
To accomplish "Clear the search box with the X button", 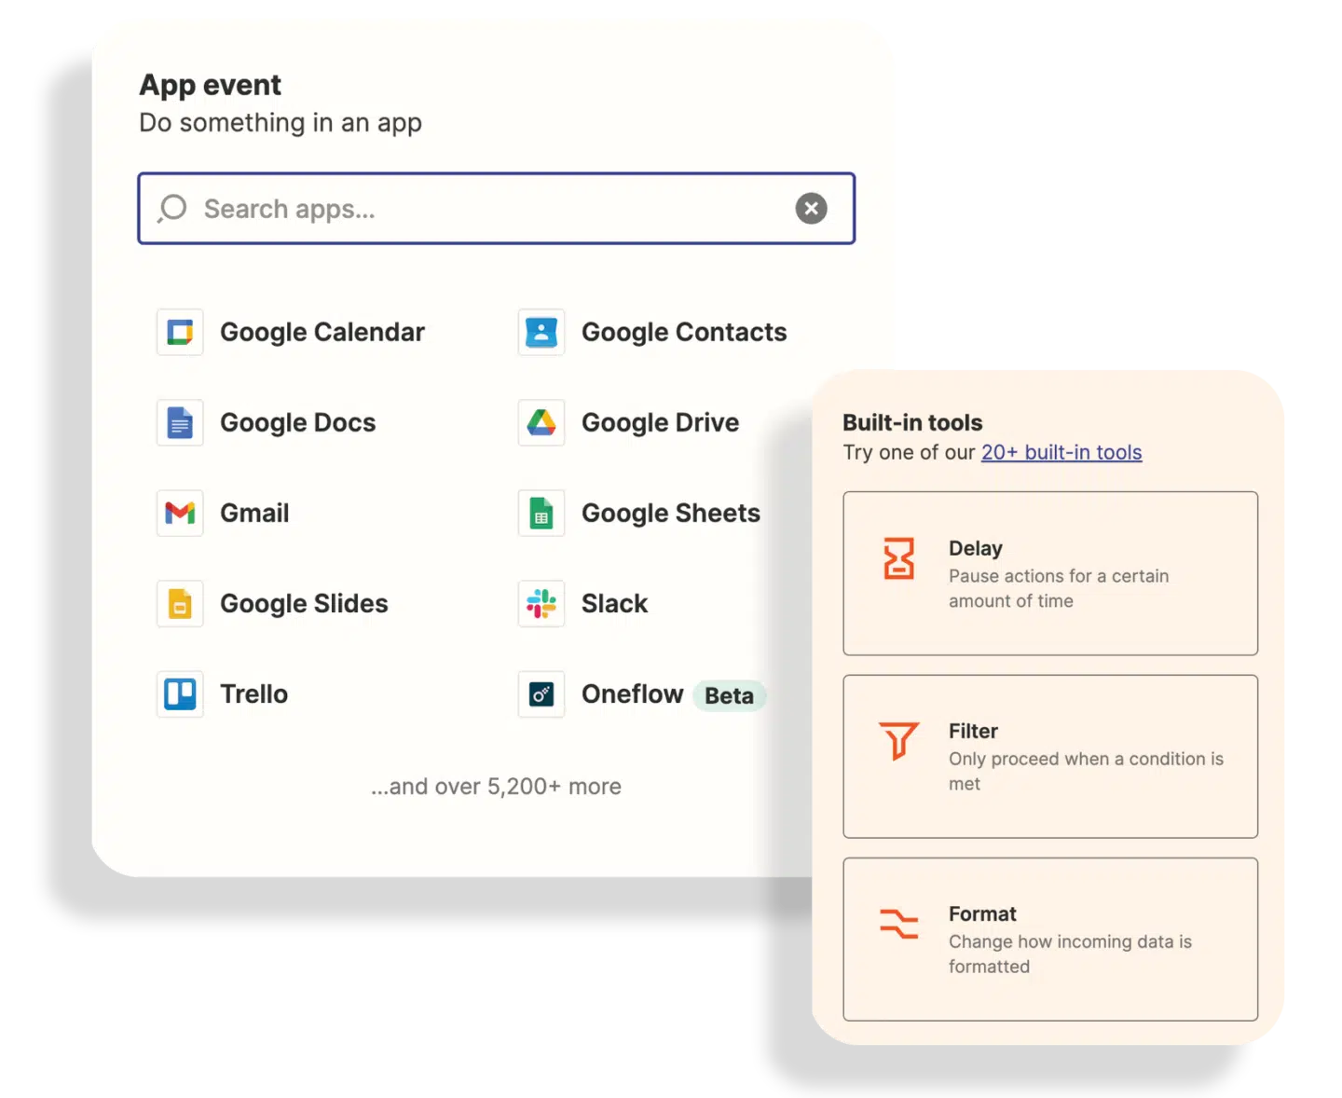I will pos(811,209).
